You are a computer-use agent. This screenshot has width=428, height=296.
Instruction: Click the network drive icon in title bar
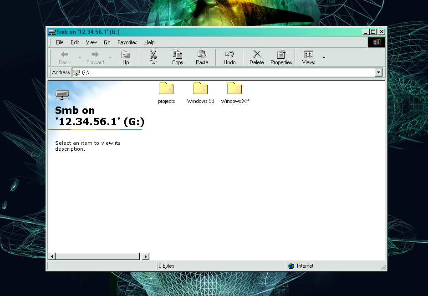(x=51, y=32)
